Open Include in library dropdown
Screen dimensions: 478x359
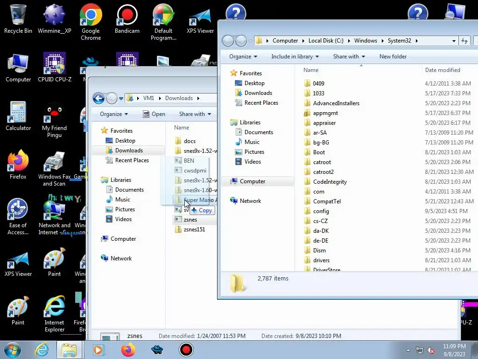(295, 57)
